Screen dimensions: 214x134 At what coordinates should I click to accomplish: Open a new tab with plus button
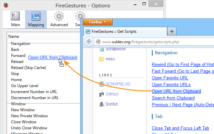172,31
